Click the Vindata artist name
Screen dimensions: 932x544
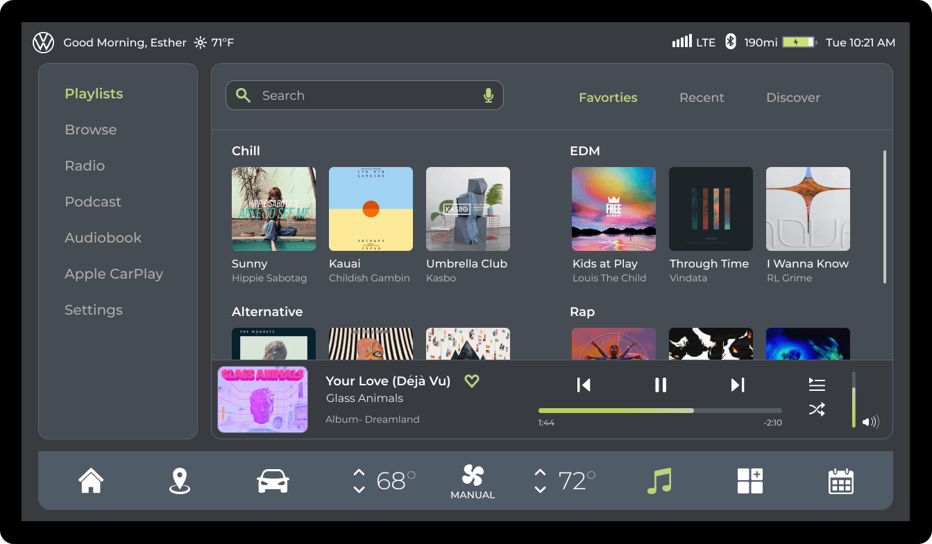coord(688,278)
